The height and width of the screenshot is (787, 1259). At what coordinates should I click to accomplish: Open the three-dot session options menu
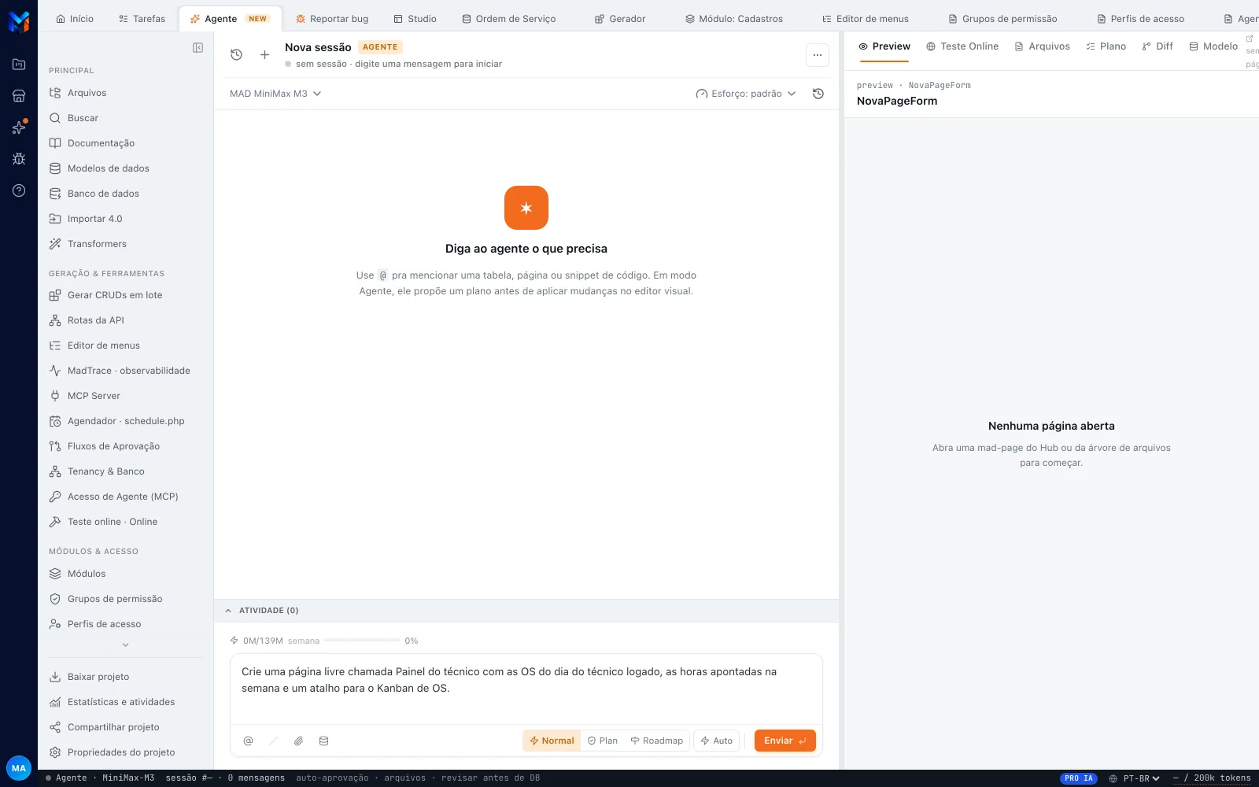[x=818, y=55]
